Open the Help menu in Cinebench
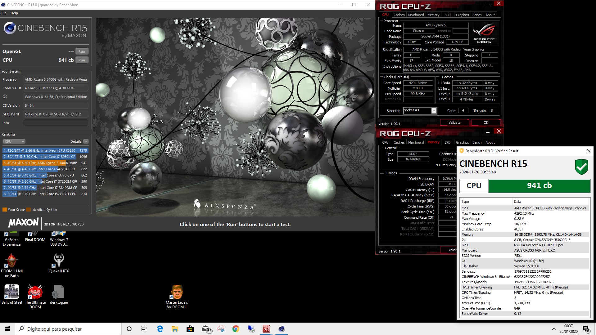Screen dimensions: 596x335 click(14, 13)
